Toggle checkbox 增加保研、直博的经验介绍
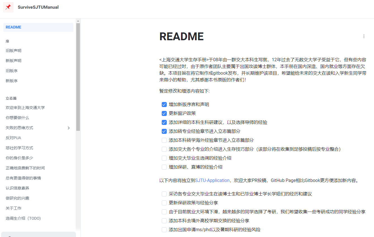Viewport: 374px width, 237px height. tap(164, 167)
